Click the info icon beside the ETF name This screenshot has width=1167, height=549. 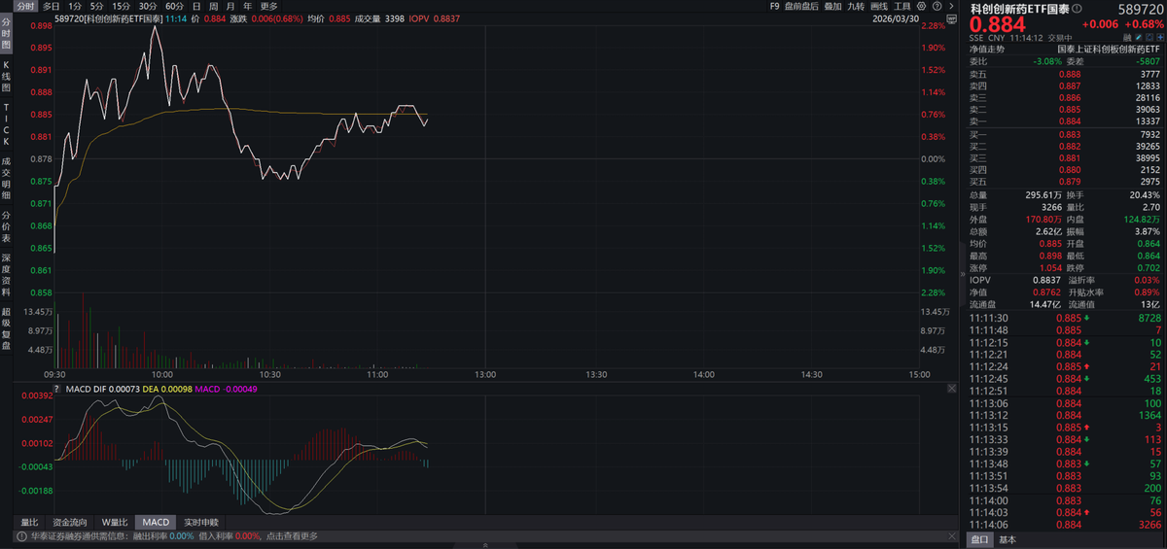click(x=1078, y=8)
